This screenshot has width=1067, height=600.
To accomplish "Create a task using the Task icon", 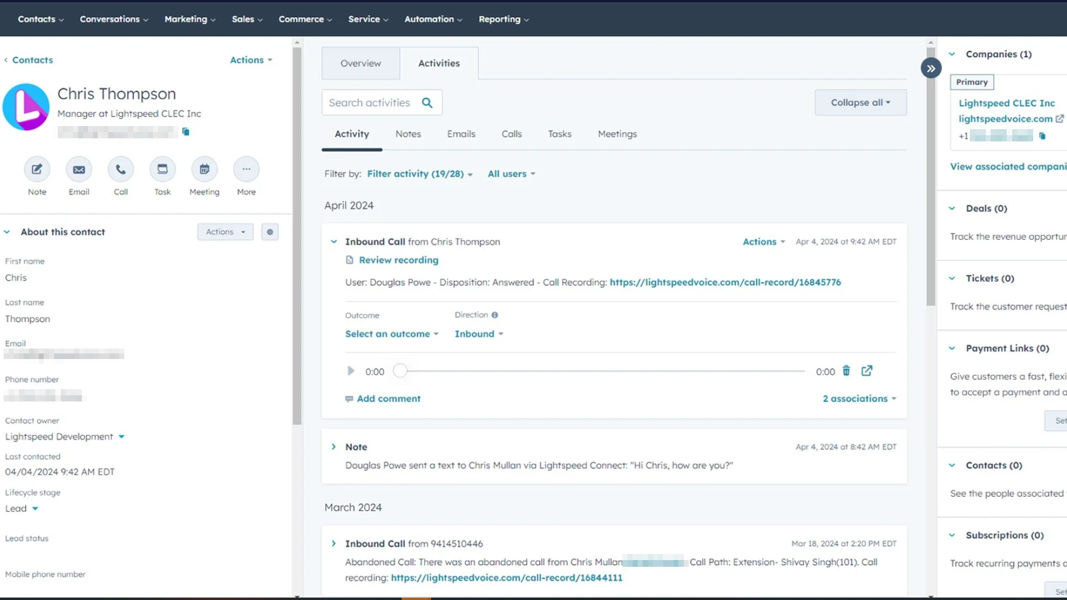I will tap(162, 170).
